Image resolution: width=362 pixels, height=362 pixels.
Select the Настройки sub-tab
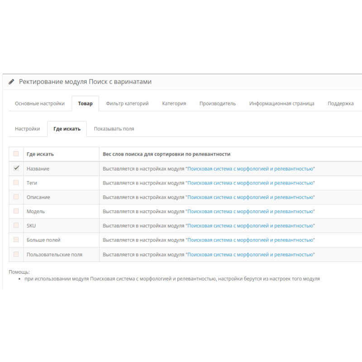(x=27, y=129)
